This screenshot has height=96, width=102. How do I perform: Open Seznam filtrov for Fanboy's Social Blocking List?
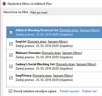(86, 64)
